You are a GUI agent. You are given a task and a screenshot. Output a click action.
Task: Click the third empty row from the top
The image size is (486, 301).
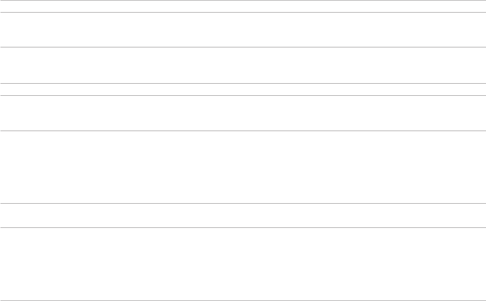pyautogui.click(x=243, y=66)
